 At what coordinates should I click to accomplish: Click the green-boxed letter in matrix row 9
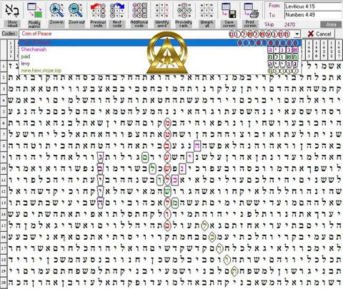click(145, 157)
